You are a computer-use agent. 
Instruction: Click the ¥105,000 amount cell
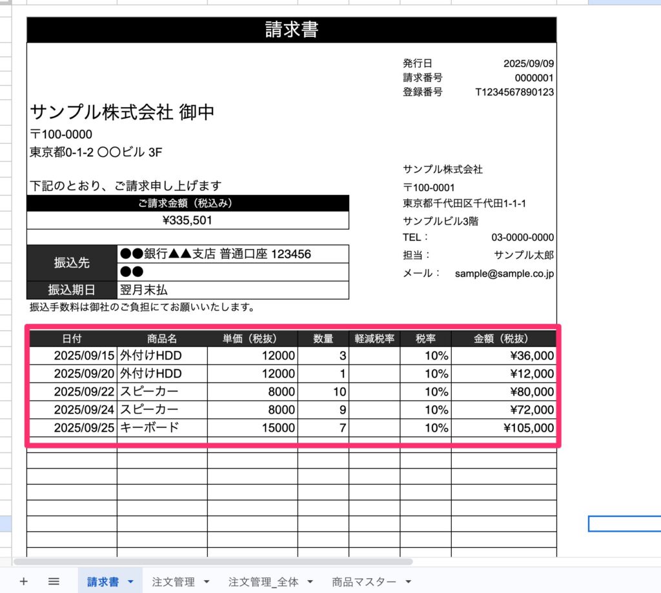point(503,427)
